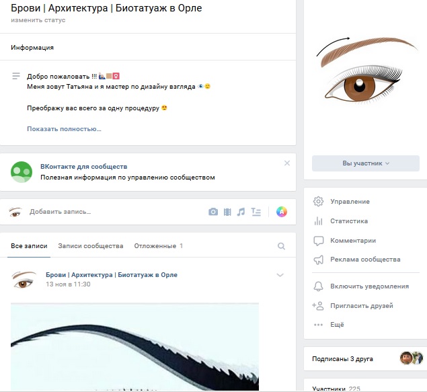Switch to the Все записи tab

[x=29, y=246]
